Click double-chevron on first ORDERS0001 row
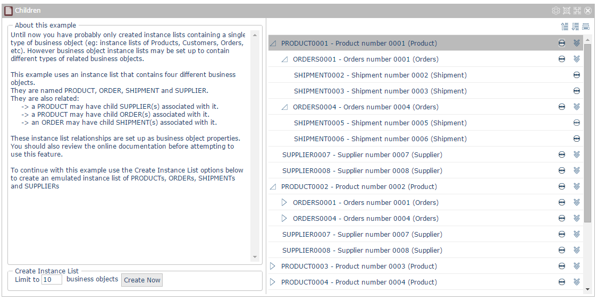The image size is (598, 301). 577,59
